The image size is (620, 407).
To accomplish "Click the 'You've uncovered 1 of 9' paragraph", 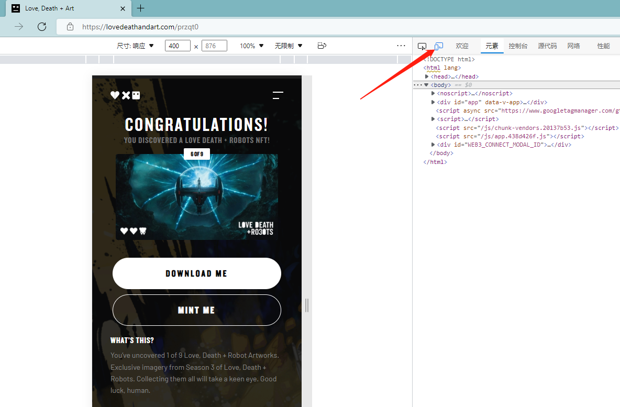I will click(195, 372).
